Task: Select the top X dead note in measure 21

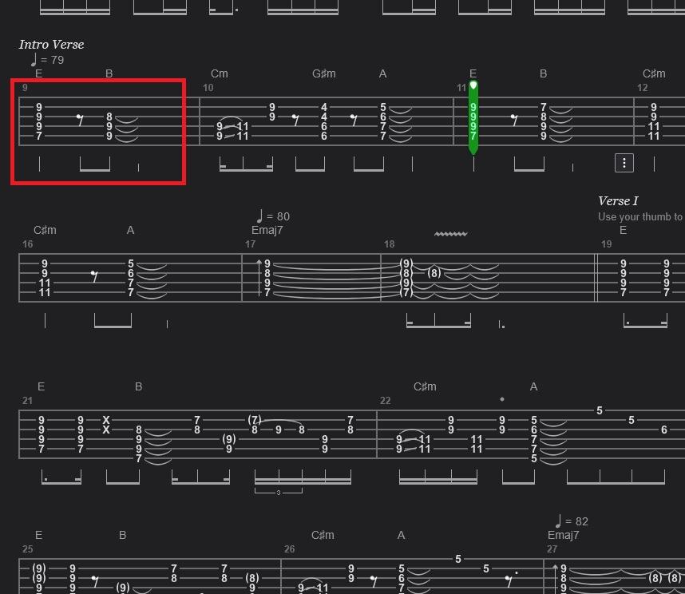Action: (x=105, y=420)
